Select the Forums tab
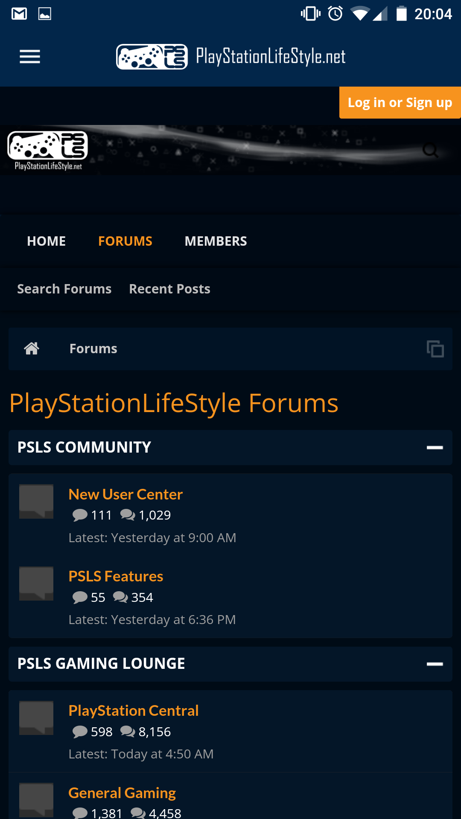 125,241
